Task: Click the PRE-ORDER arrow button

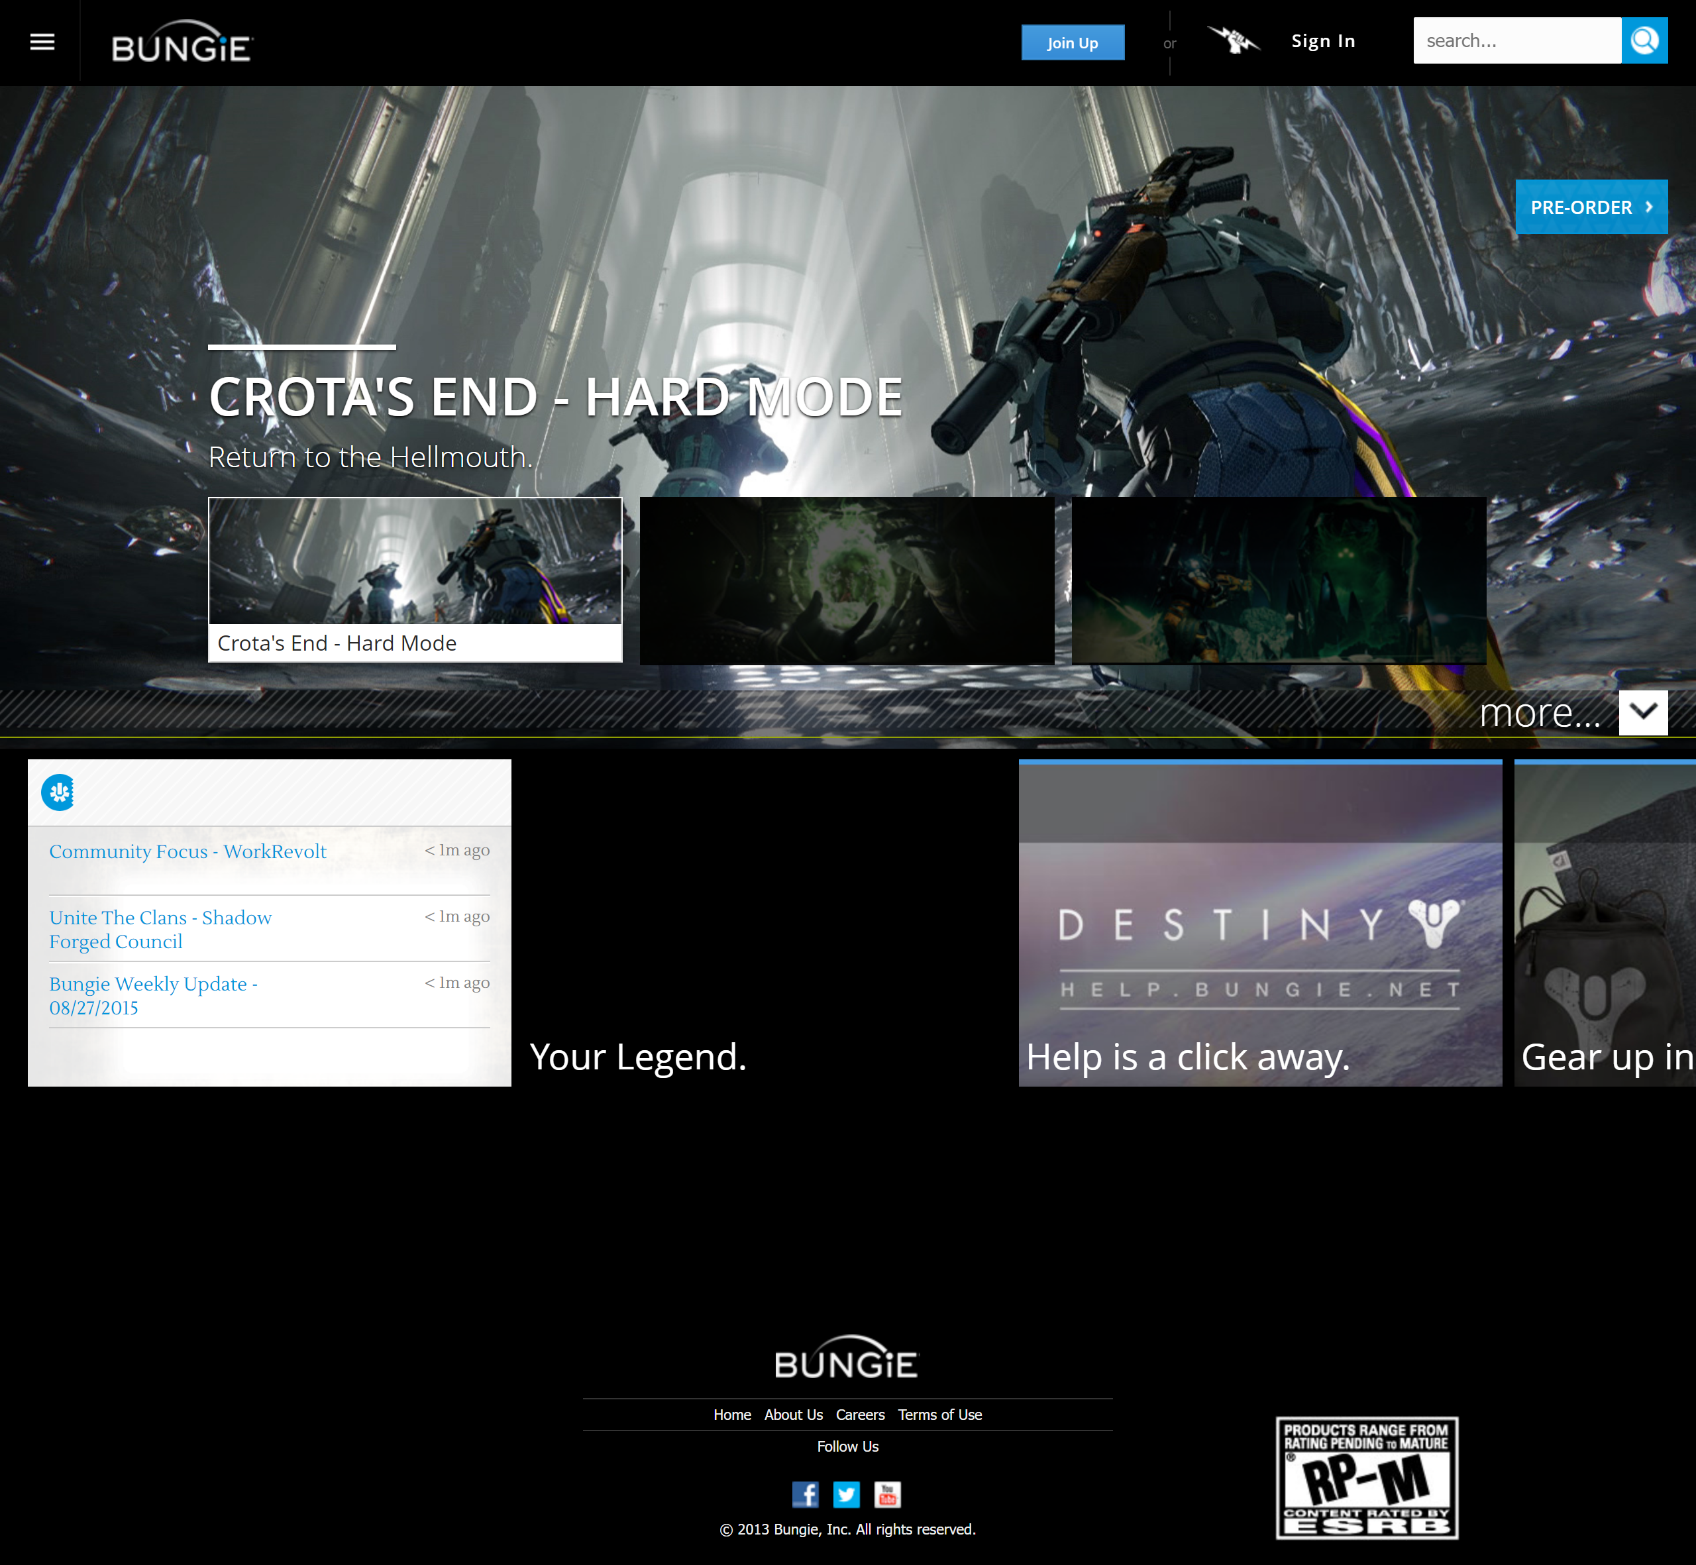Action: coord(1591,207)
